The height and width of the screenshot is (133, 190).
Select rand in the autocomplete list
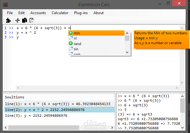tap(97, 44)
